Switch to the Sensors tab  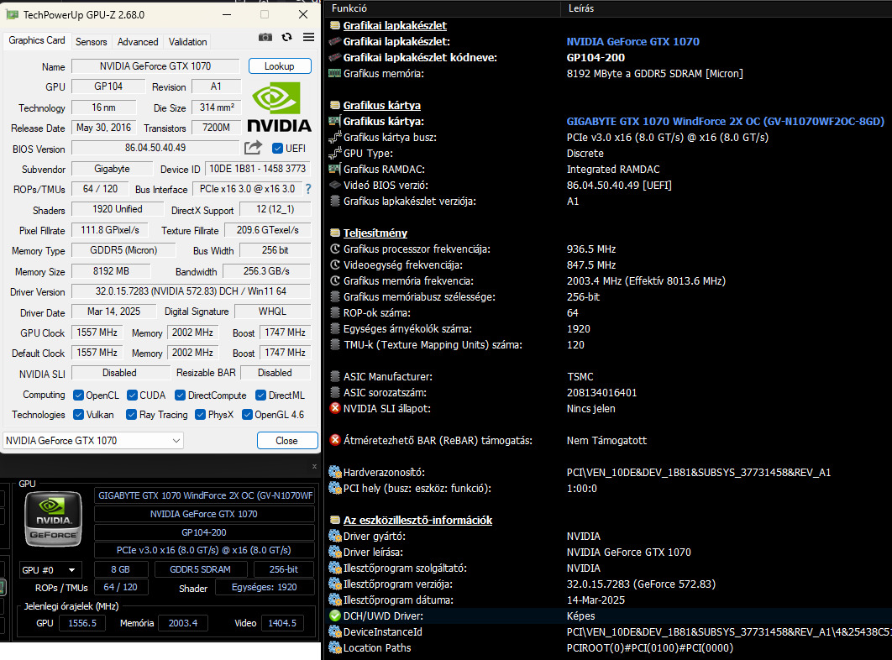(x=91, y=41)
